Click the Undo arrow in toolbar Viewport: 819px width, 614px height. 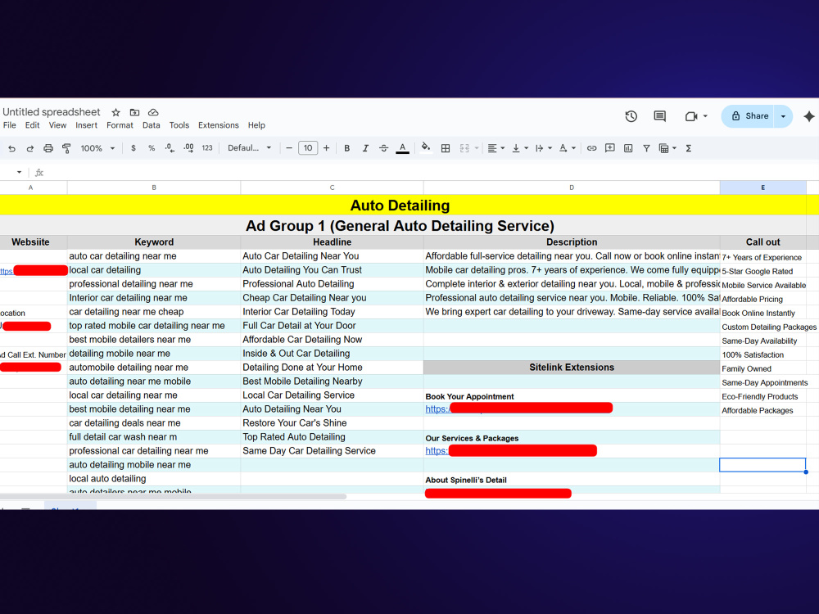(x=11, y=148)
